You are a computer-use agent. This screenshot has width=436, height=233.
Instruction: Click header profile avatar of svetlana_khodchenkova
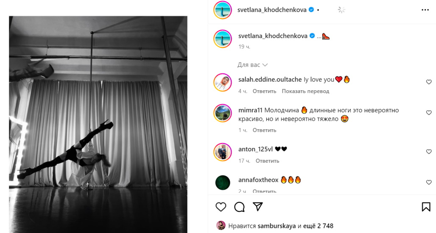(223, 10)
